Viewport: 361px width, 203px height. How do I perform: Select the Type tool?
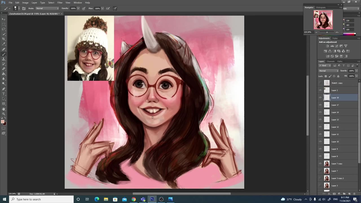[4, 94]
